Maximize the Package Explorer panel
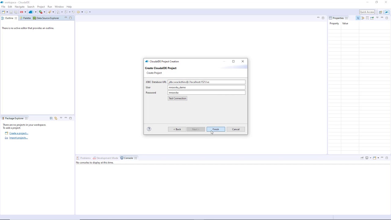Screen dimensions: 391x220 (71, 118)
